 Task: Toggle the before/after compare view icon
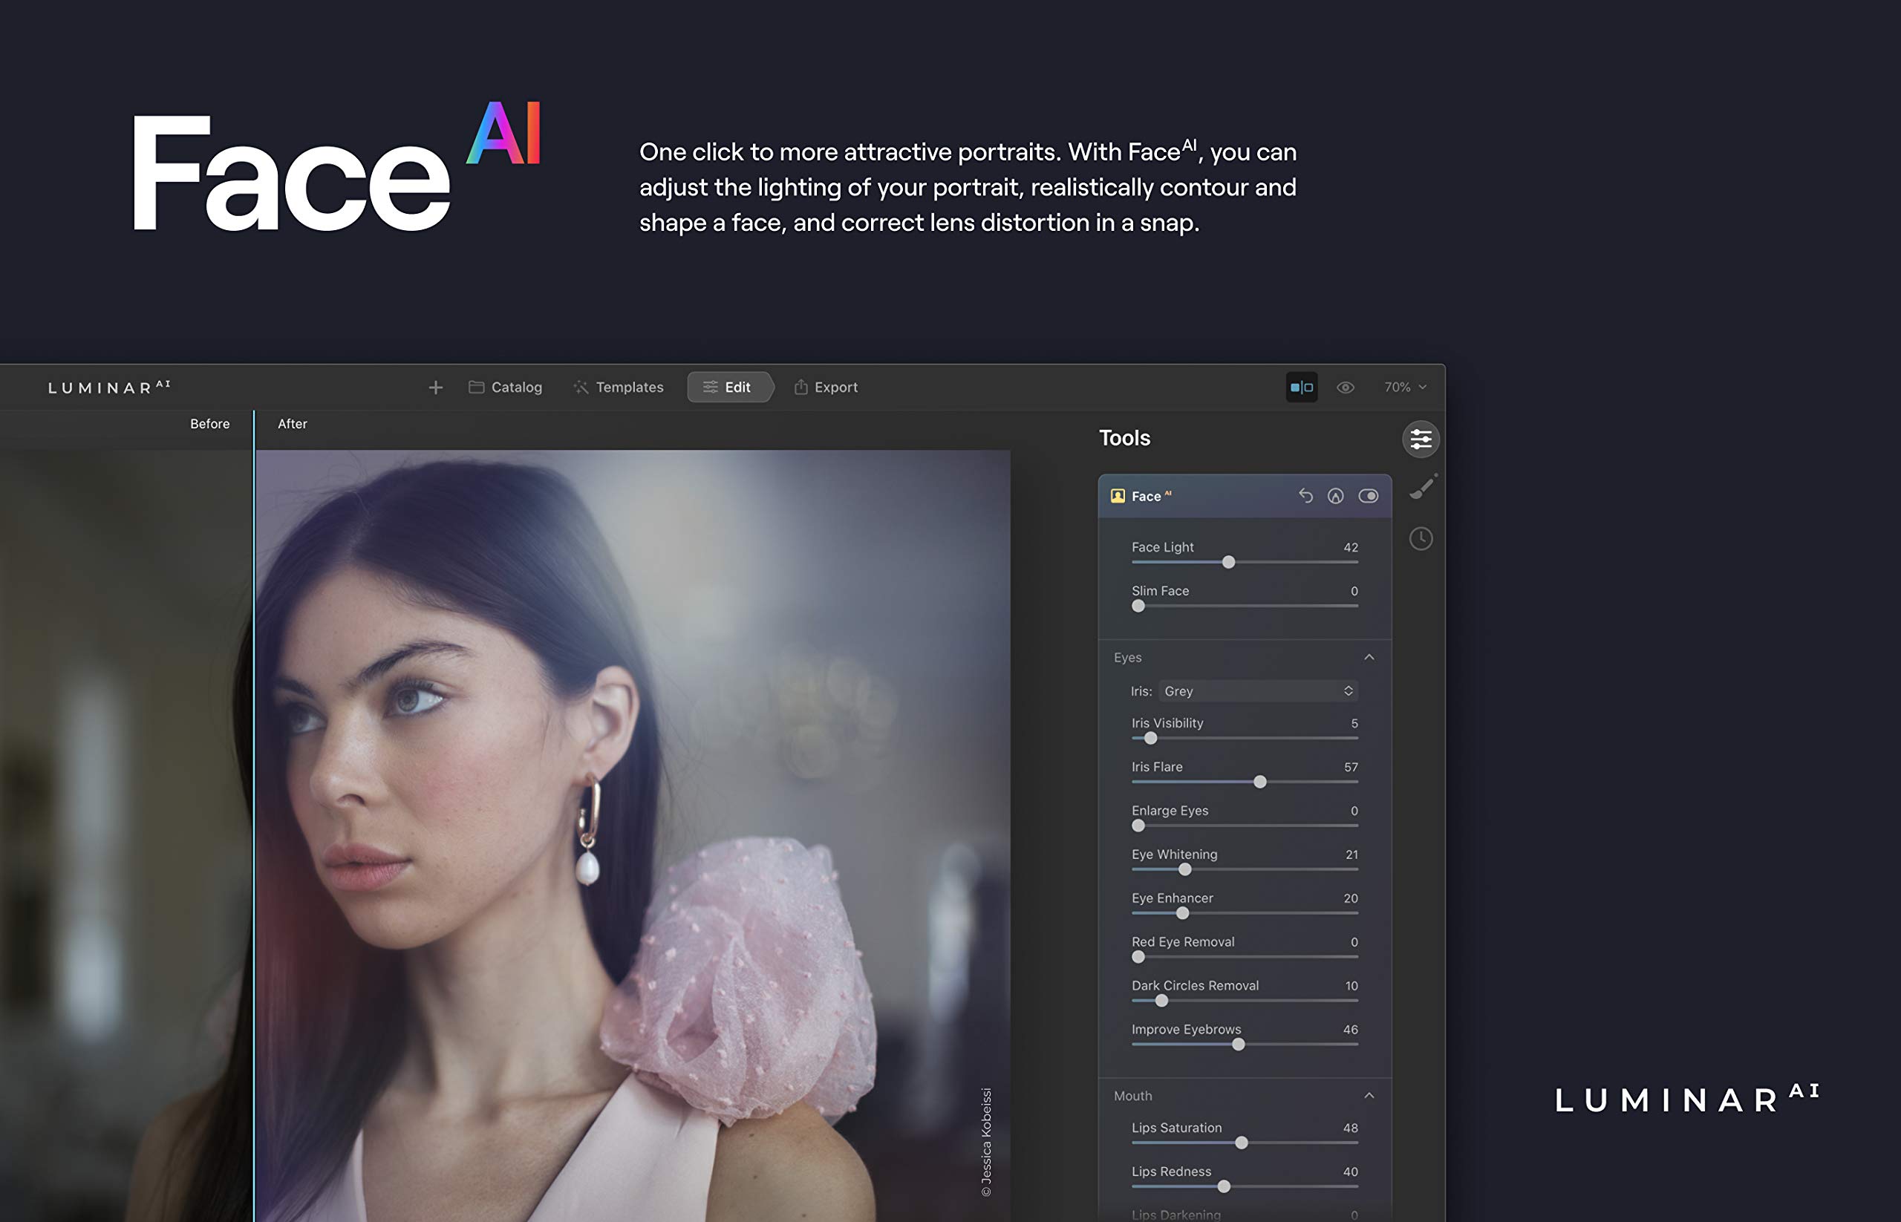point(1301,388)
